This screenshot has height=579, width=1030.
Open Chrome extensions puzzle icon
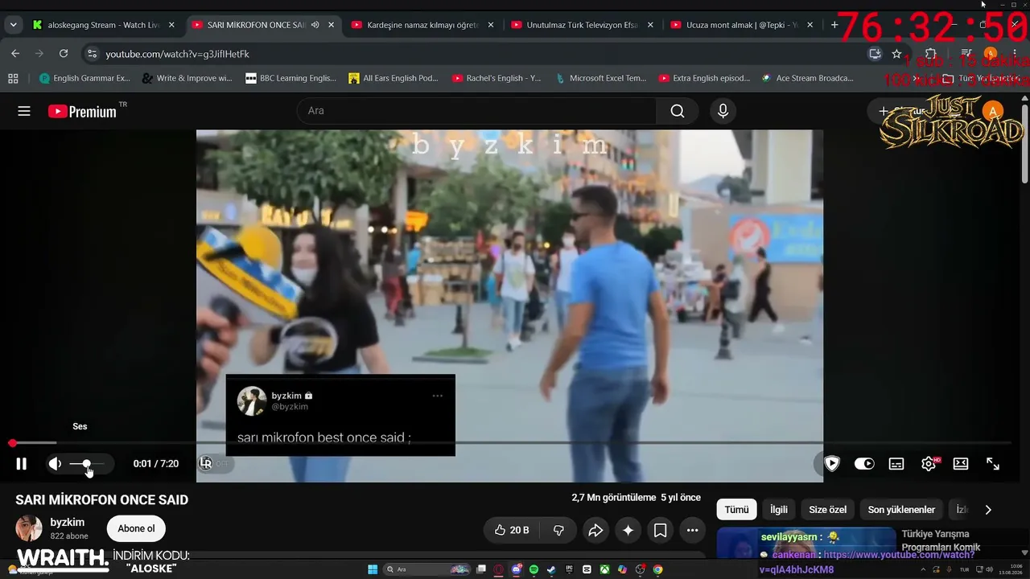pos(930,54)
